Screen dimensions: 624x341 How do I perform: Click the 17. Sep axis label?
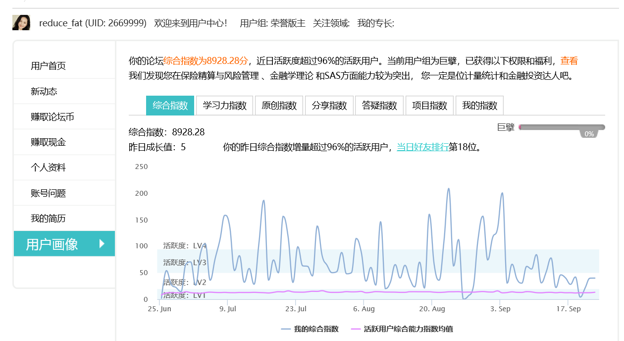coord(568,308)
